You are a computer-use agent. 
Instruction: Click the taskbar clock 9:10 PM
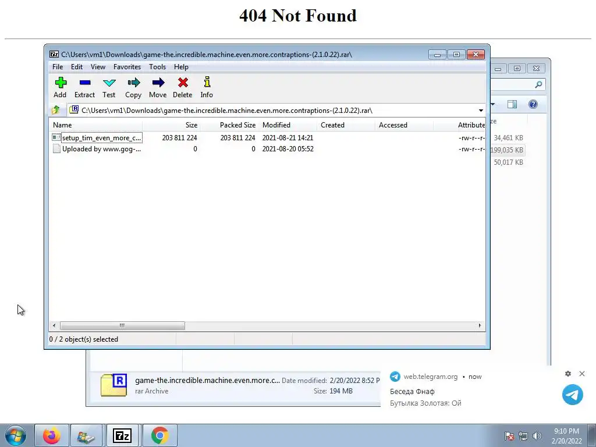coord(566,431)
